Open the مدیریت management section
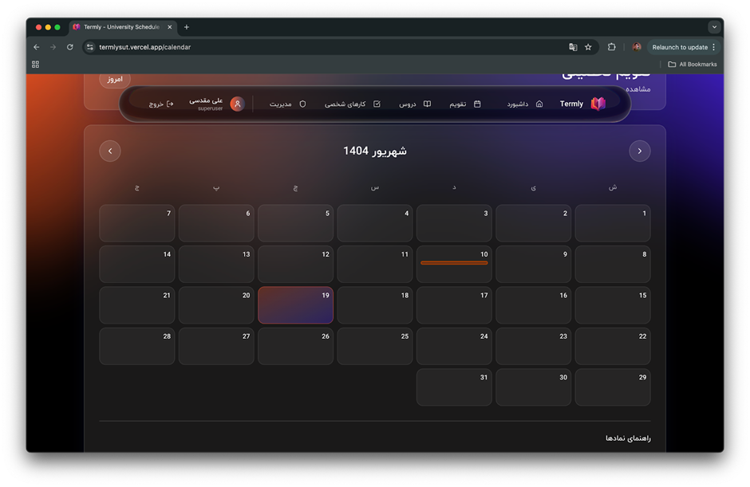Image resolution: width=750 pixels, height=487 pixels. tap(287, 104)
